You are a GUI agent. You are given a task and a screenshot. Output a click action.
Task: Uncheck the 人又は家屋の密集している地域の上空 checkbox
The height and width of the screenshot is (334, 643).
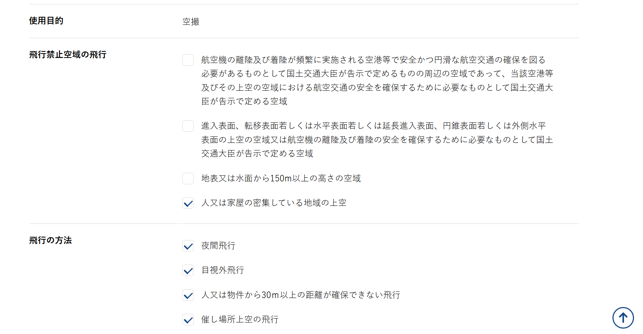click(x=188, y=203)
